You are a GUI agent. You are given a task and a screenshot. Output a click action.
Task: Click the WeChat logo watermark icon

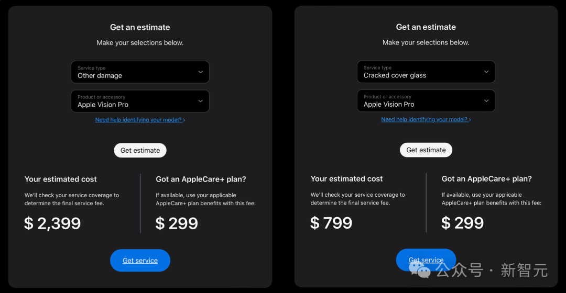click(x=420, y=270)
